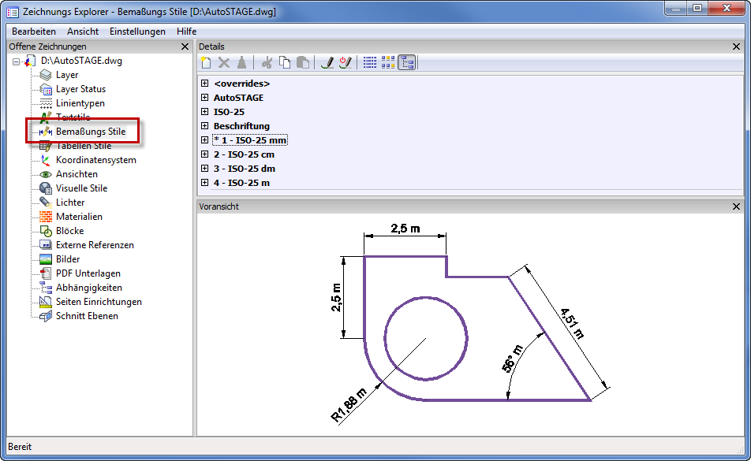This screenshot has height=461, width=751.
Task: Click the Copy icon in Details toolbar
Action: [284, 63]
